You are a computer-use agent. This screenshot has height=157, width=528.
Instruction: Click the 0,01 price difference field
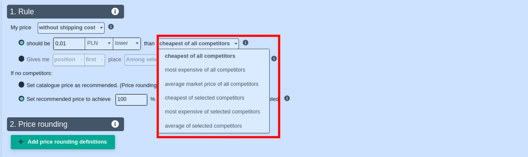69,44
